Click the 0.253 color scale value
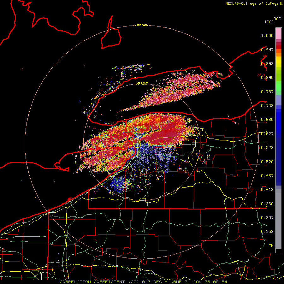This screenshot has width=284, height=284. tap(267, 232)
